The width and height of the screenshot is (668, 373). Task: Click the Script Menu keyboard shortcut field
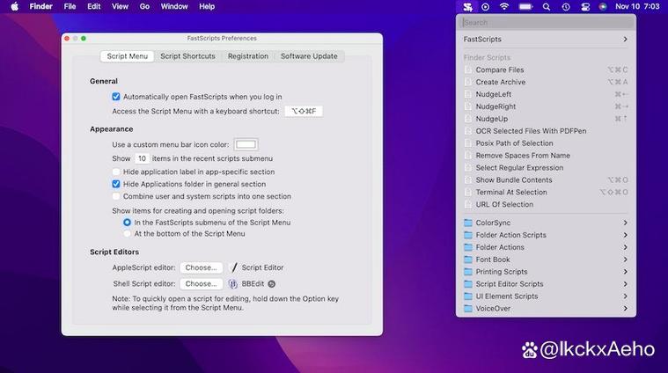pyautogui.click(x=304, y=111)
